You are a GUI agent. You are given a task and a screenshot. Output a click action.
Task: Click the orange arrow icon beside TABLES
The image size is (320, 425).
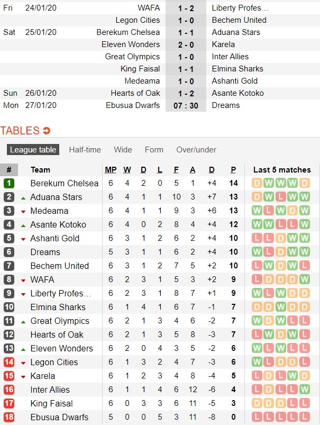[x=47, y=131]
